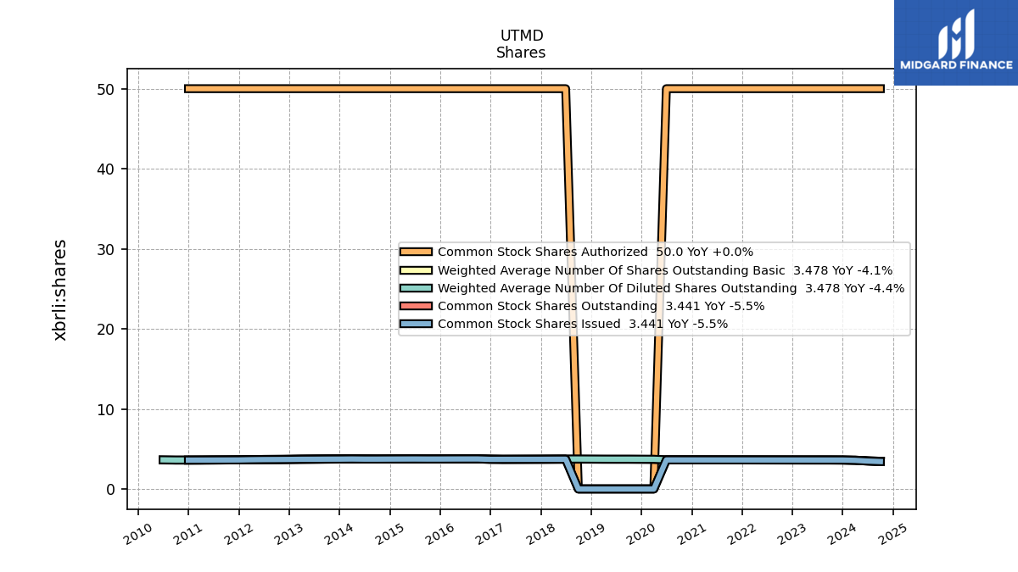Viewport: 1018px width, 572px height.
Task: Click the y-axis tick label 20
Action: [x=107, y=330]
